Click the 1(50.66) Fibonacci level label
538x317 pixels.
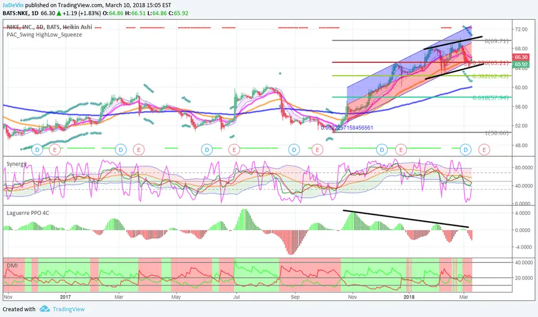[x=496, y=133]
